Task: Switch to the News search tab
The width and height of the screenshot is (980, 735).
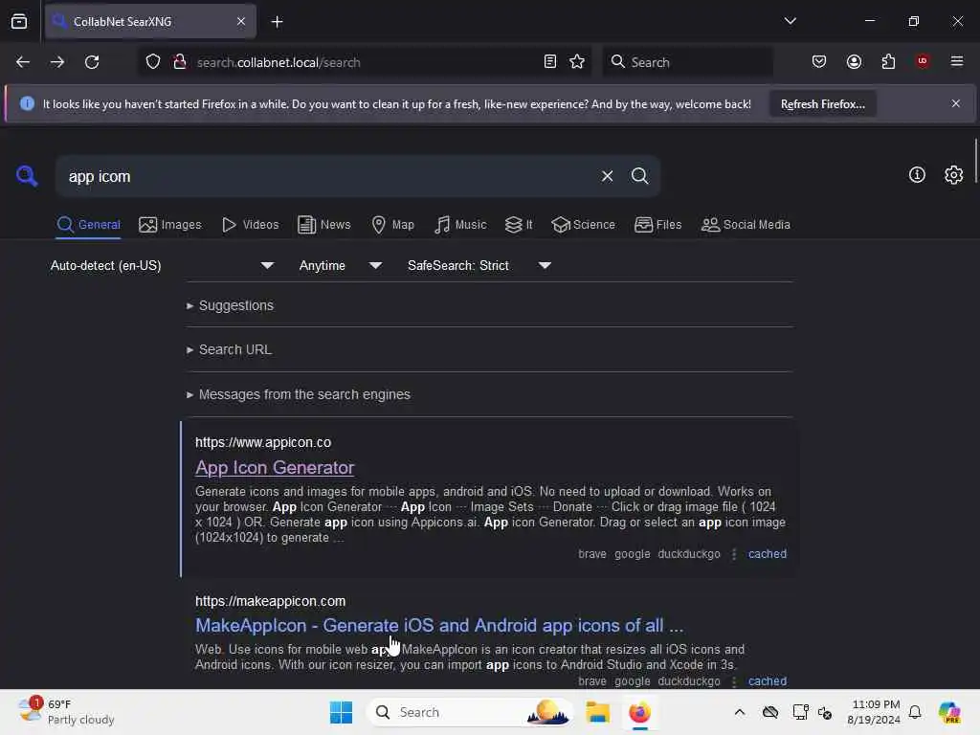Action: 323,224
